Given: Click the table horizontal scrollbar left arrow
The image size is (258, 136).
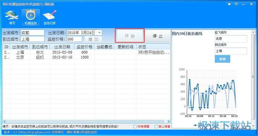Looking at the screenshot, I should (x=4, y=121).
